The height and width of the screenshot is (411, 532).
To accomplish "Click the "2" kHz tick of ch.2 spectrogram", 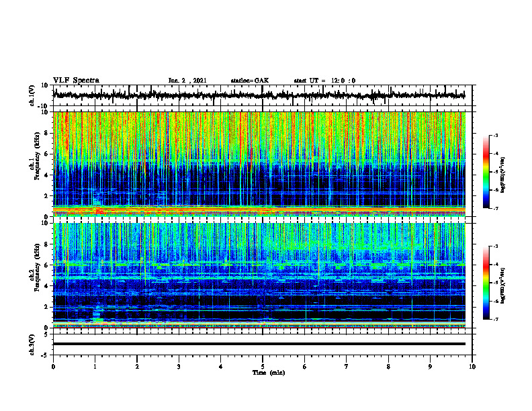I will (x=46, y=307).
